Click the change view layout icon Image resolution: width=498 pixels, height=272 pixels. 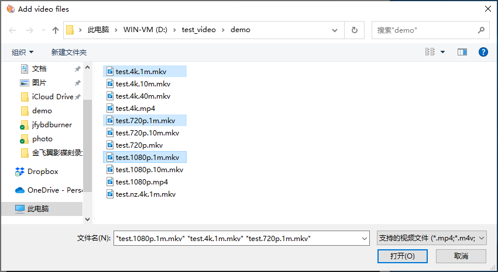point(430,52)
